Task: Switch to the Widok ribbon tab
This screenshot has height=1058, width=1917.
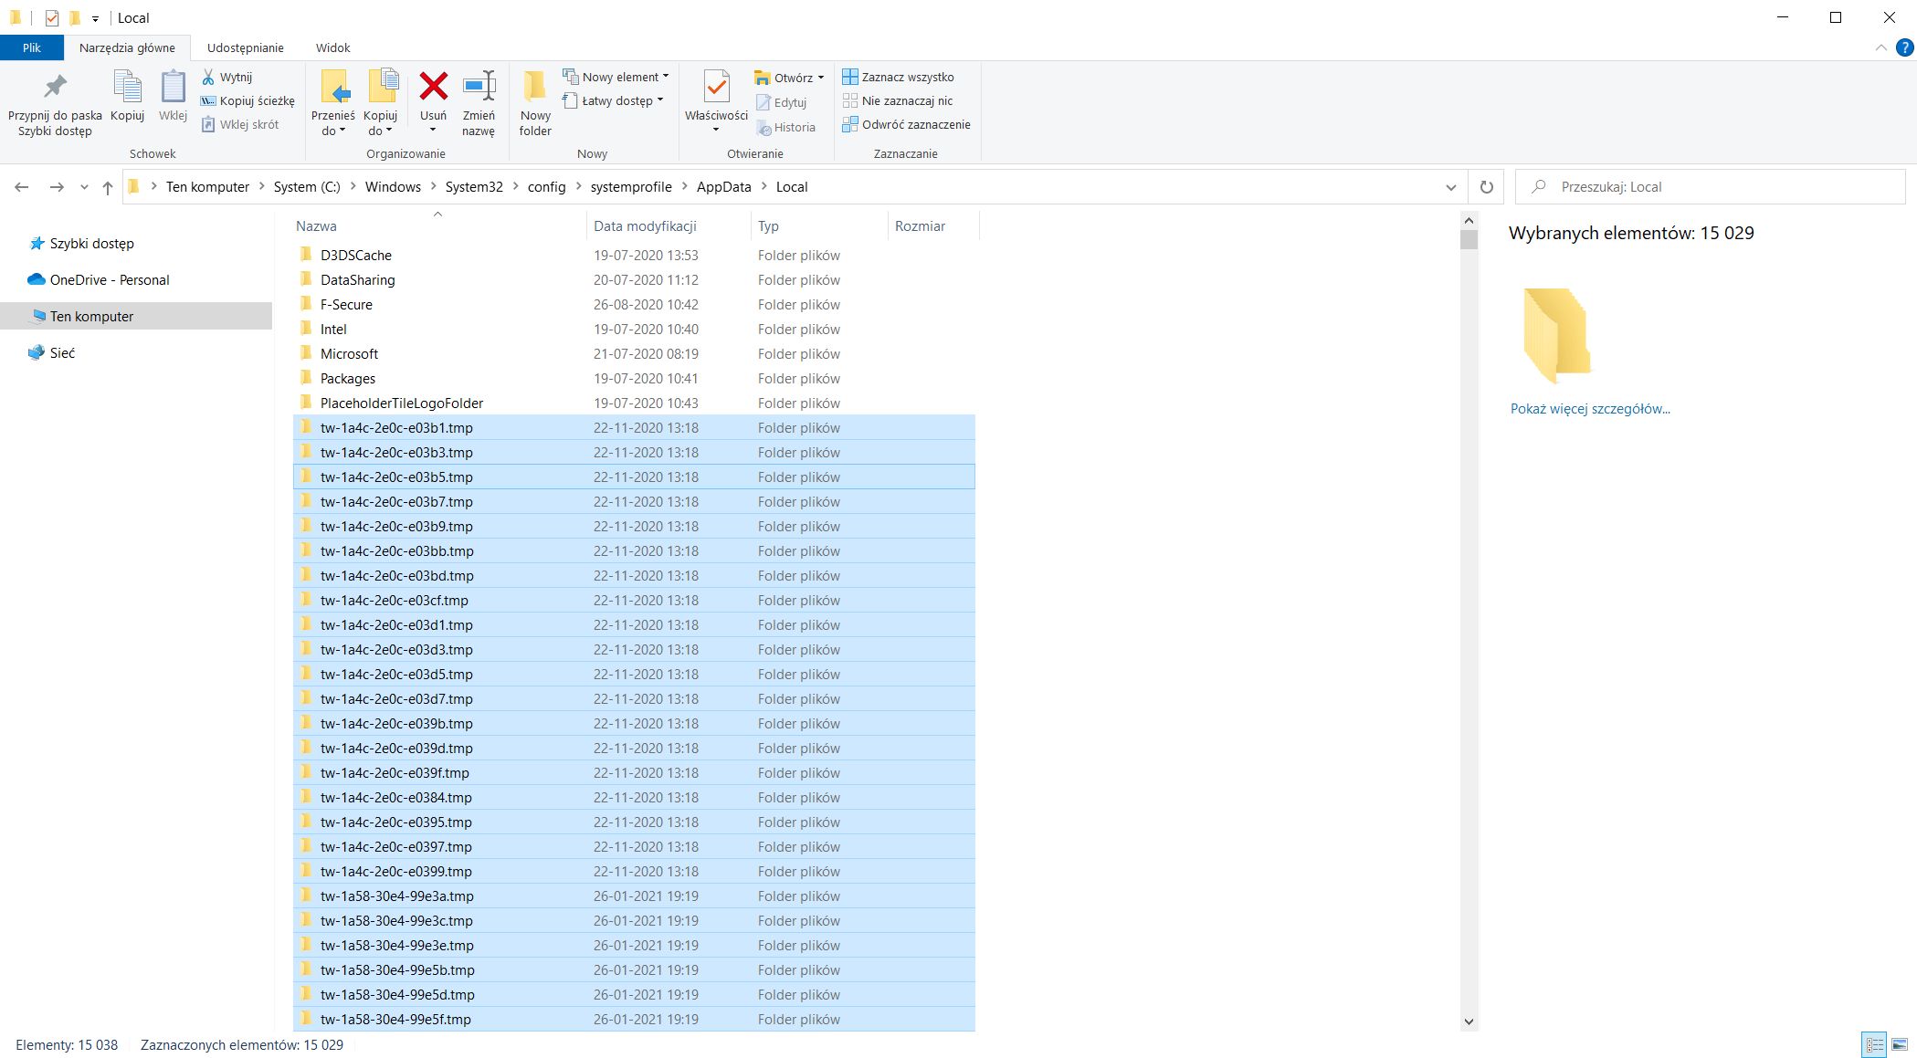Action: pos(332,47)
